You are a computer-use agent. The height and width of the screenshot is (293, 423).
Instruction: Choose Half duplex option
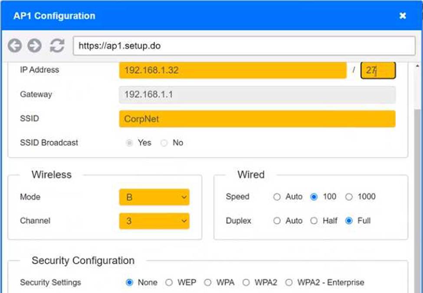click(x=314, y=221)
